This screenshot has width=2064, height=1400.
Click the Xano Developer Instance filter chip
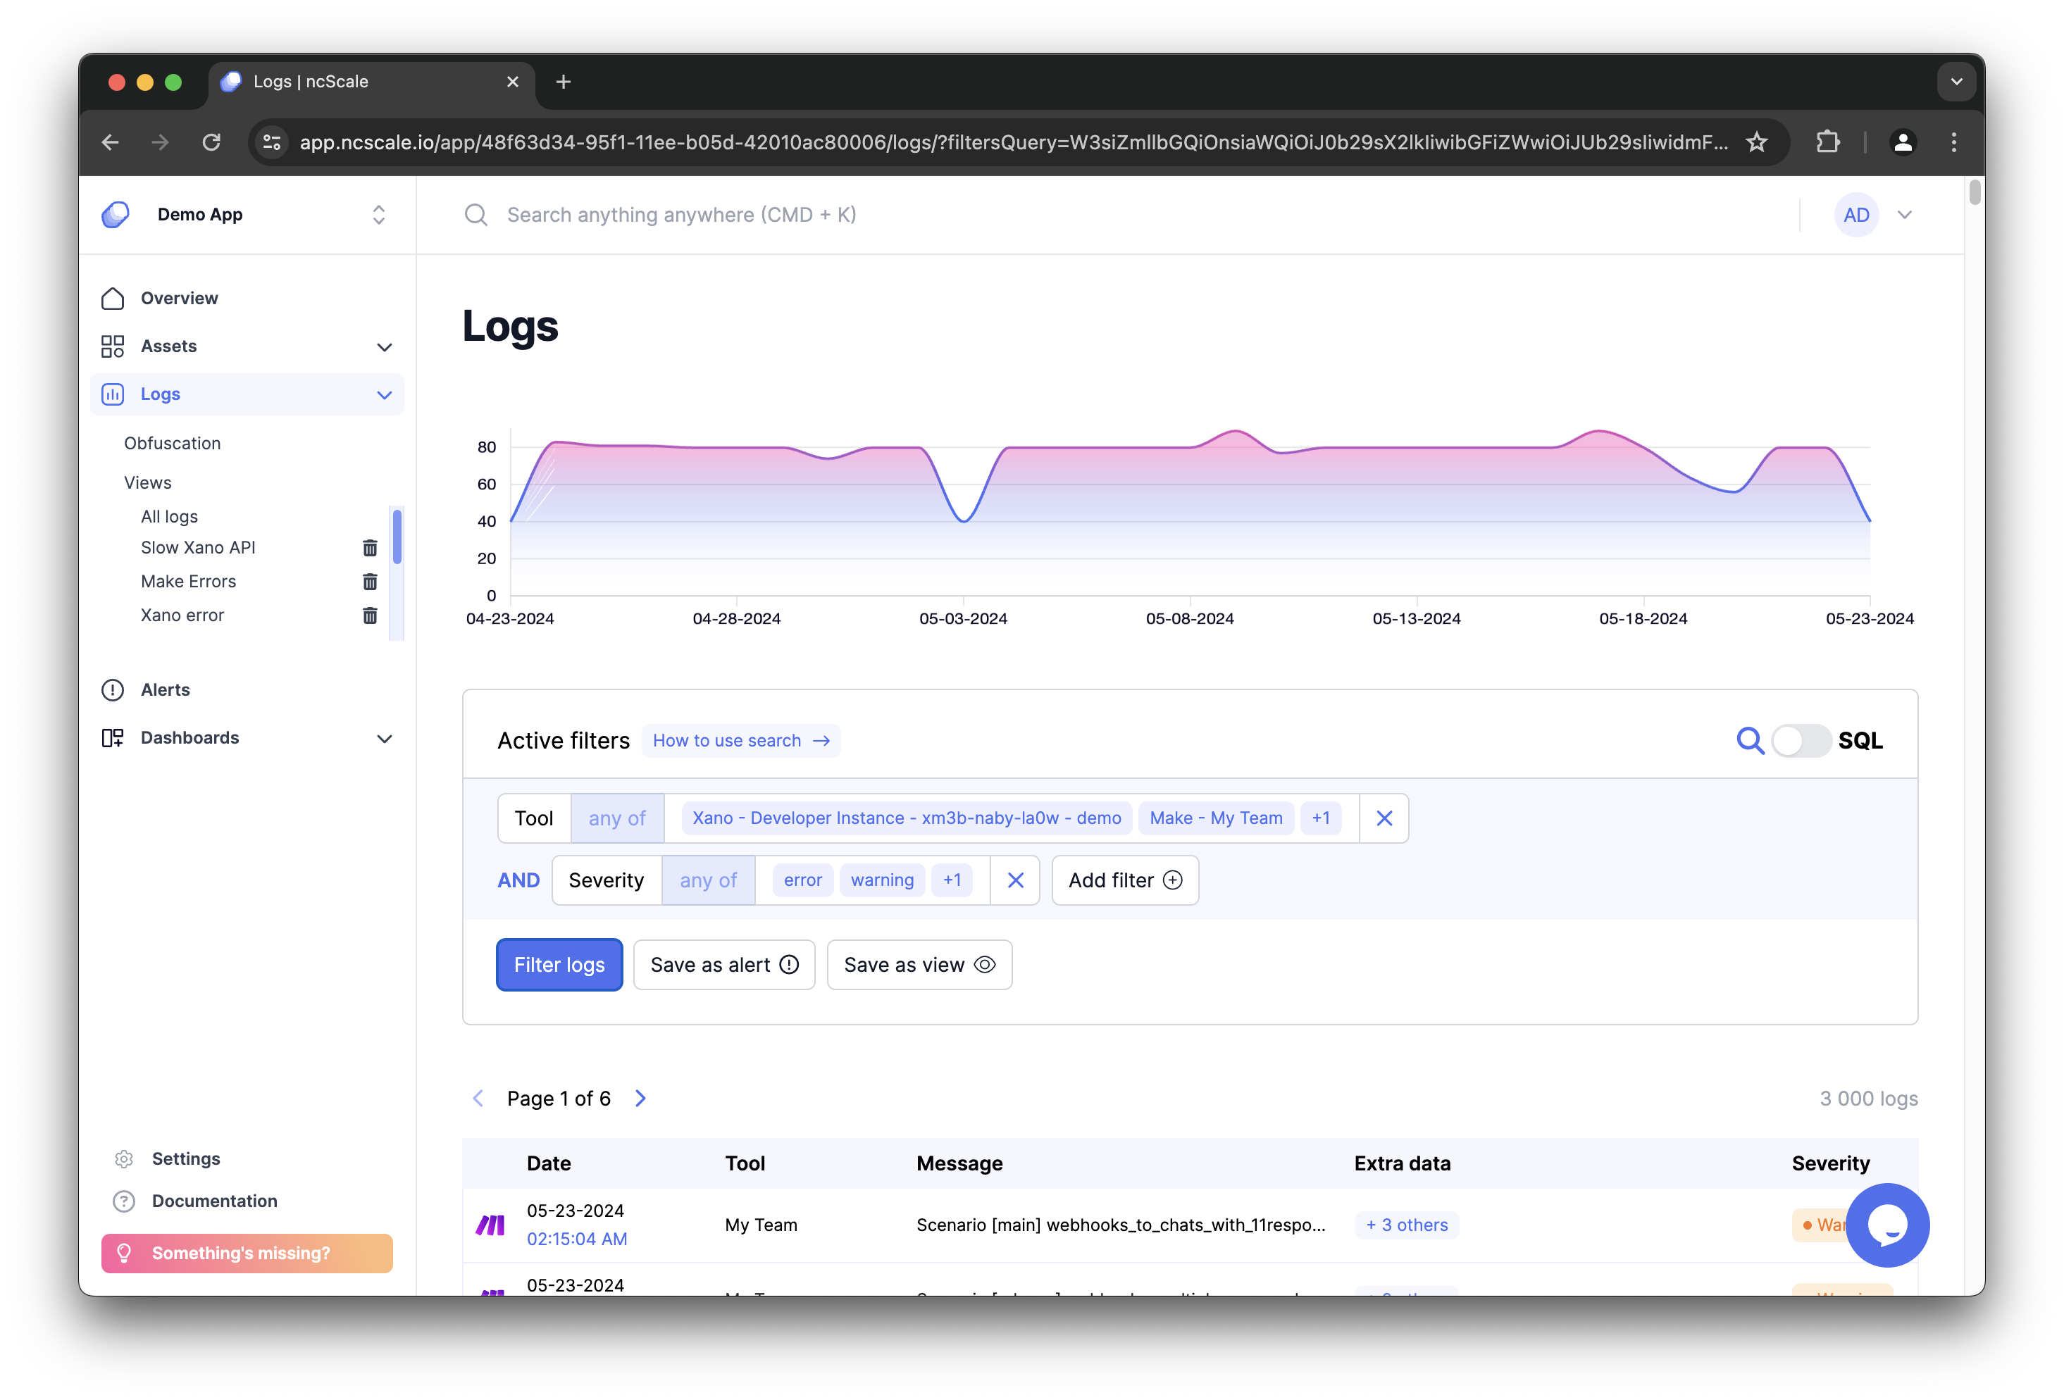click(x=907, y=818)
